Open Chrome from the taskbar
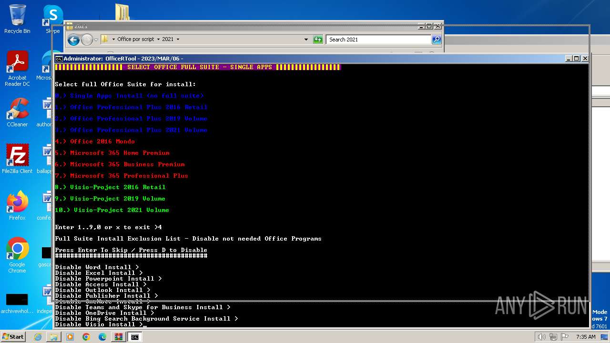Image resolution: width=610 pixels, height=343 pixels. [x=86, y=337]
